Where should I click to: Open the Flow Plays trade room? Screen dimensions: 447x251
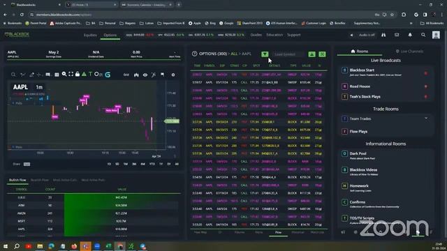[386, 132]
